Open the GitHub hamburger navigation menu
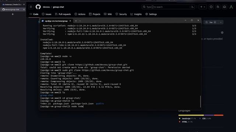Screen dimensions: 236x132 (31, 7)
